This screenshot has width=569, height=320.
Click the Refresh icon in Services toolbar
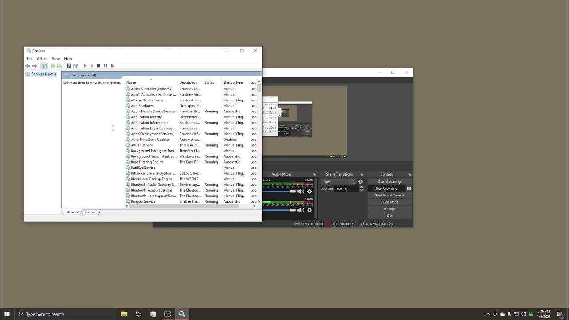click(53, 66)
